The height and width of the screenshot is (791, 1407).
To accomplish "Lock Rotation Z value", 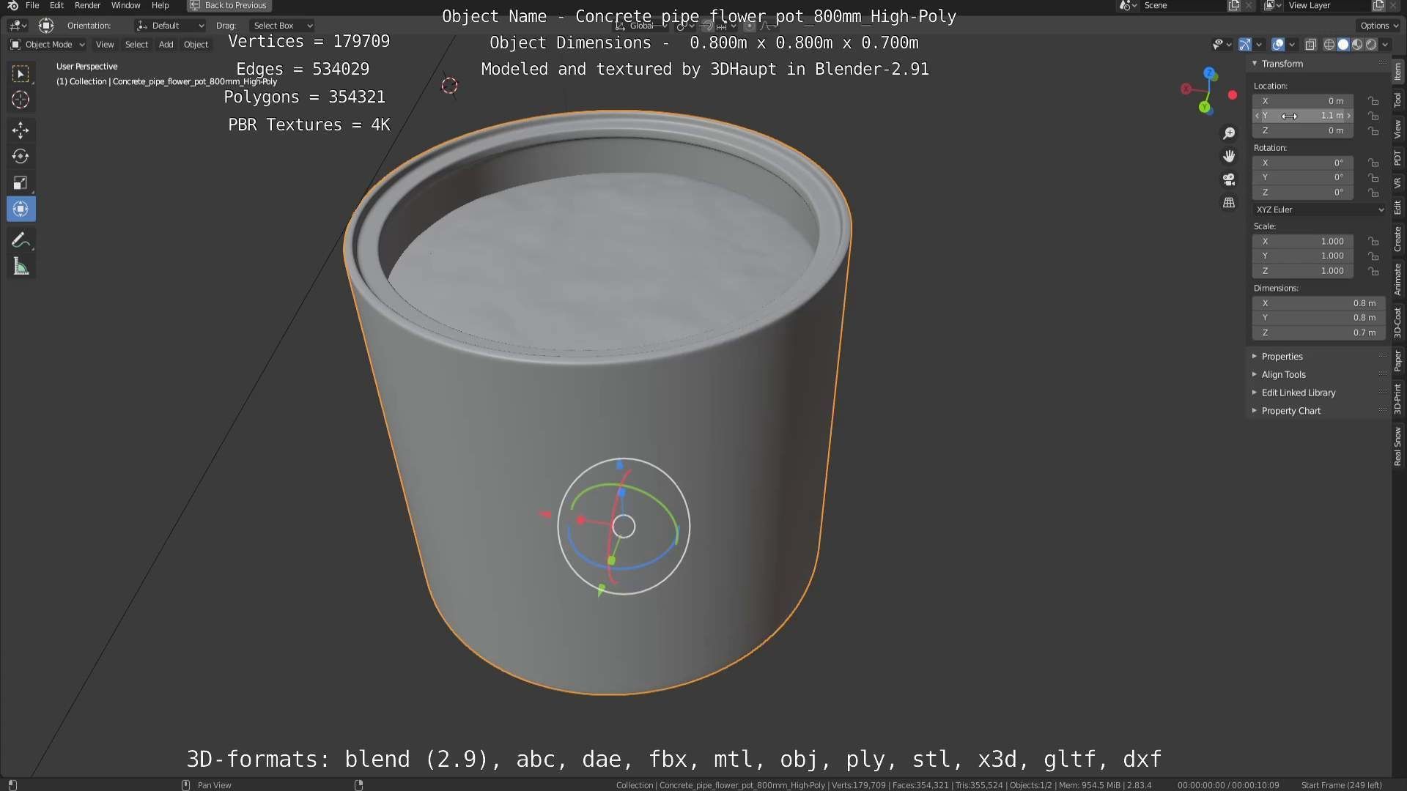I will (1373, 193).
